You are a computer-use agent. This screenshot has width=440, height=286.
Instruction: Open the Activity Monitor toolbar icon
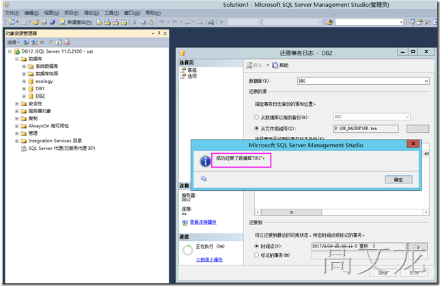point(210,22)
